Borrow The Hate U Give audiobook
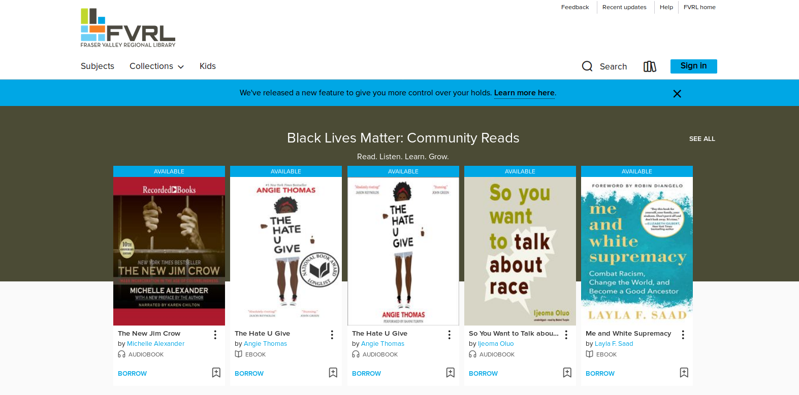Image resolution: width=799 pixels, height=395 pixels. [x=366, y=374]
